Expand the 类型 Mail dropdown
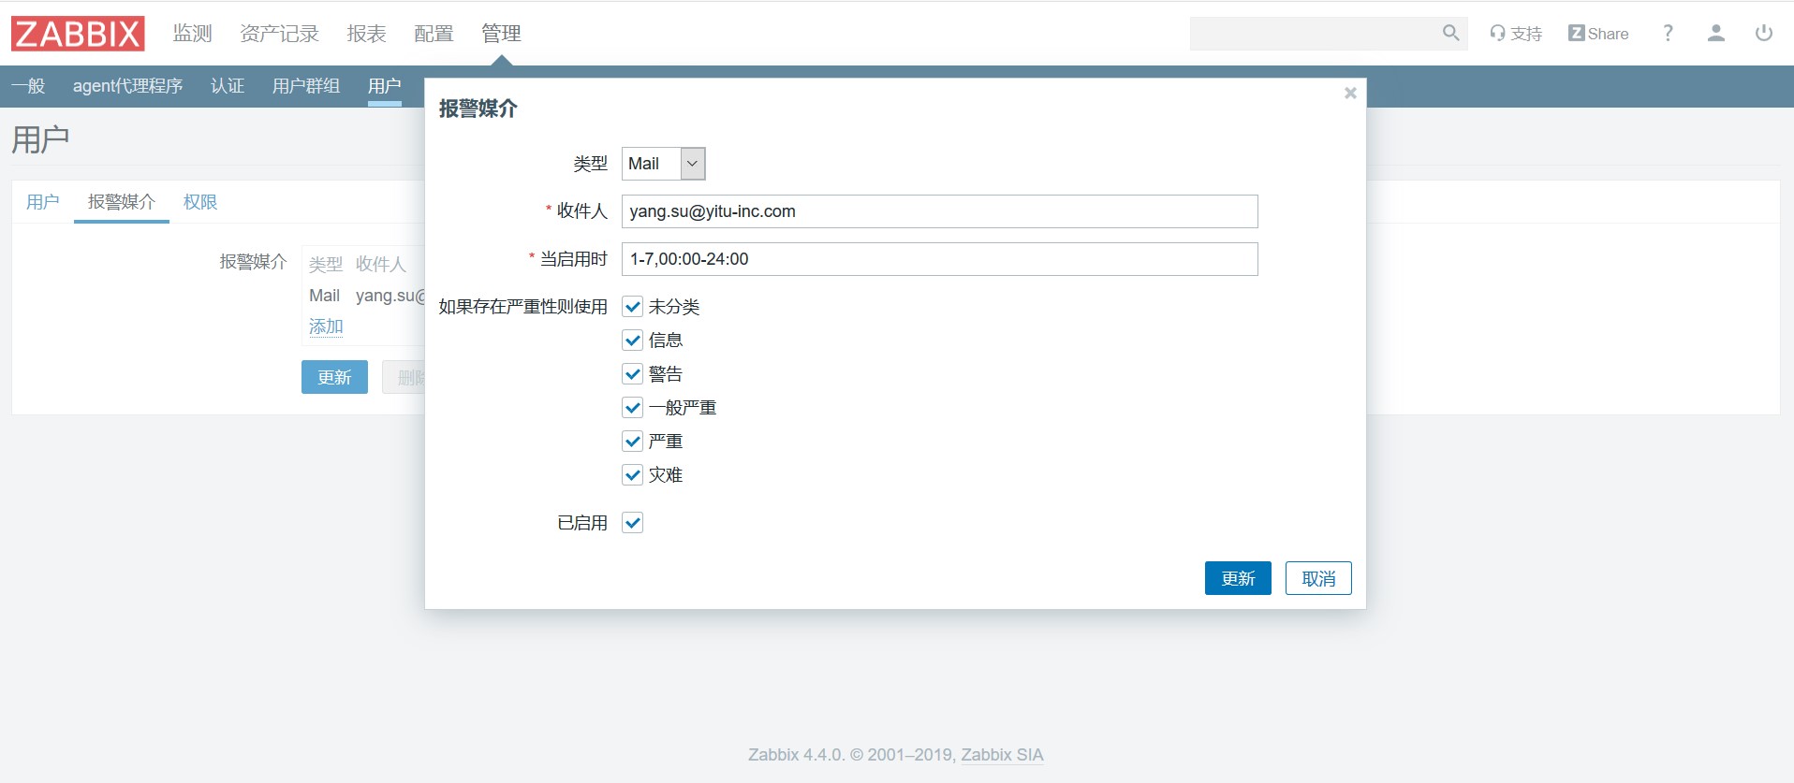 (663, 164)
